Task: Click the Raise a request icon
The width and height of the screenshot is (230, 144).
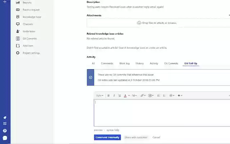Action: click(x=18, y=10)
